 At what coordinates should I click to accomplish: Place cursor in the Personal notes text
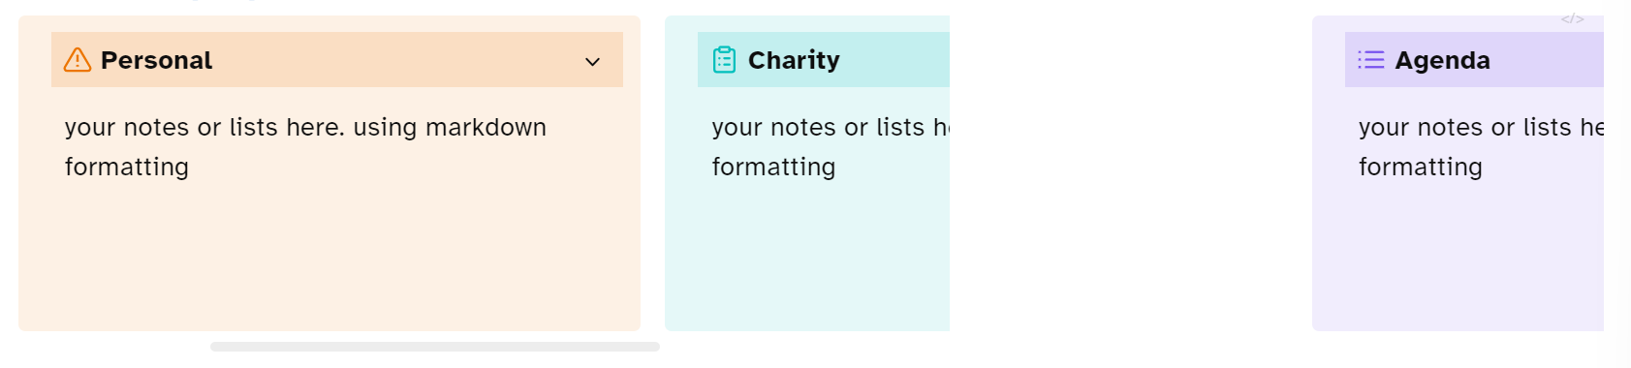[305, 146]
